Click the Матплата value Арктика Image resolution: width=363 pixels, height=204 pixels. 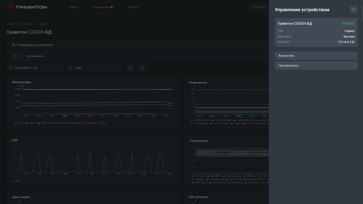coord(349,37)
